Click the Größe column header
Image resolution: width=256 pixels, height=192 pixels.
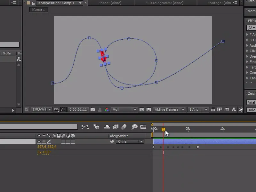[7, 53]
